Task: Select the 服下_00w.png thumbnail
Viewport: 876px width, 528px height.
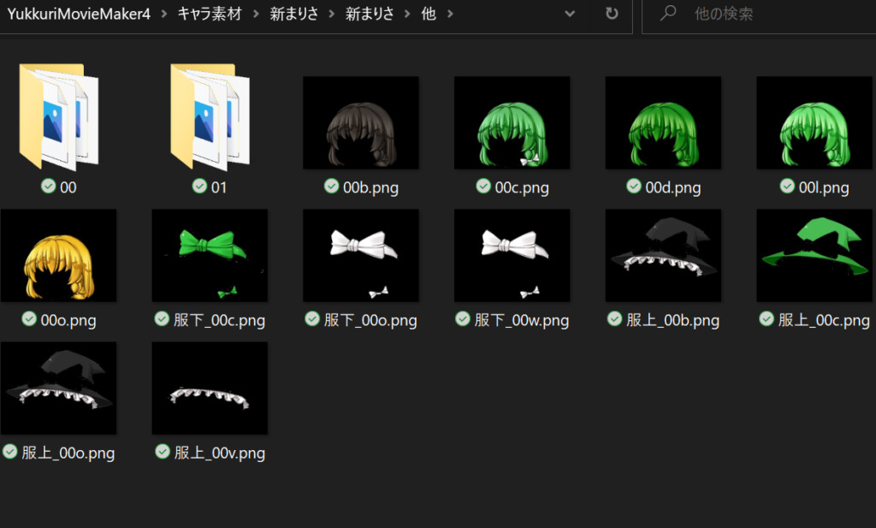Action: pos(512,255)
